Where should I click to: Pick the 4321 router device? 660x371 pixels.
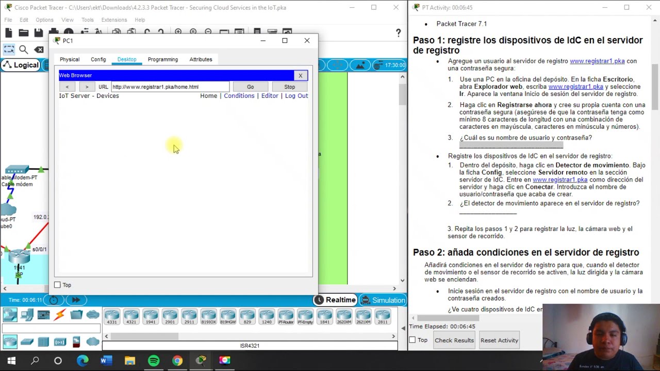(x=131, y=316)
